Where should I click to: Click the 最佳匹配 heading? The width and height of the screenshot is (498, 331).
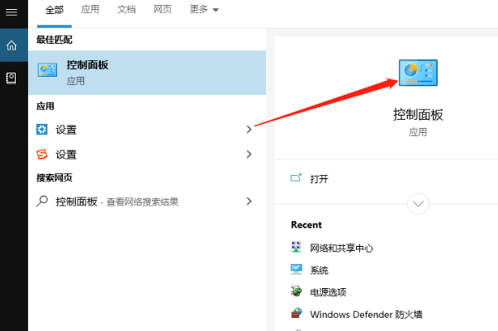click(x=55, y=40)
